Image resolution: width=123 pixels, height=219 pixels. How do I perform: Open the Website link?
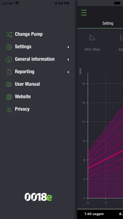click(x=23, y=97)
